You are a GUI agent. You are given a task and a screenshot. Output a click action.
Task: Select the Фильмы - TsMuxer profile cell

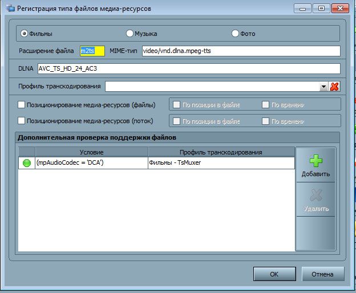(x=221, y=163)
